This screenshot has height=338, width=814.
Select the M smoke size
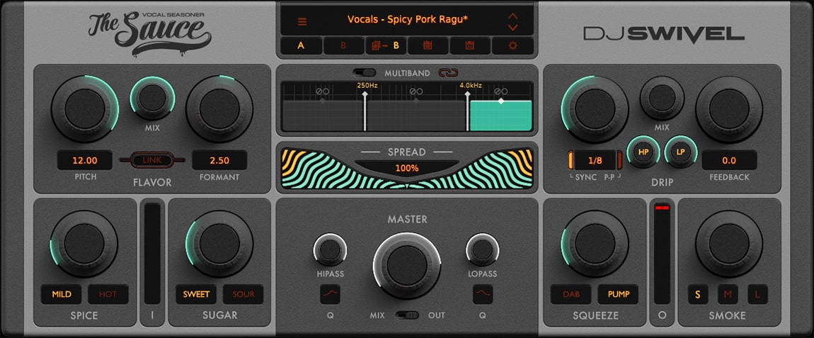(728, 295)
